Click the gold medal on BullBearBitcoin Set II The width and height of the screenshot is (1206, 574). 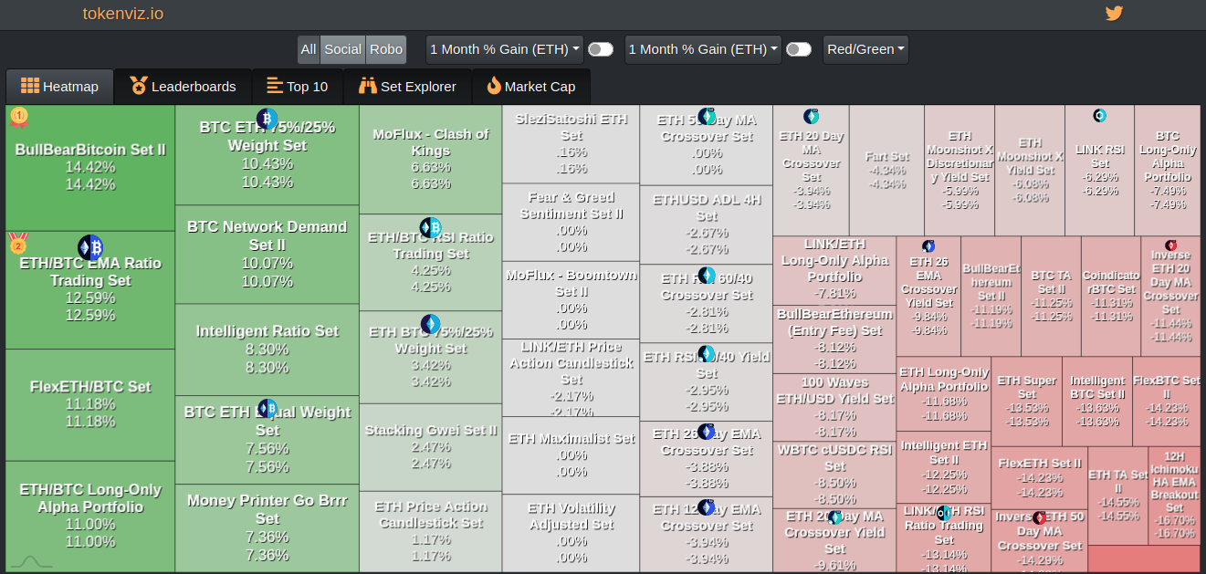click(19, 117)
